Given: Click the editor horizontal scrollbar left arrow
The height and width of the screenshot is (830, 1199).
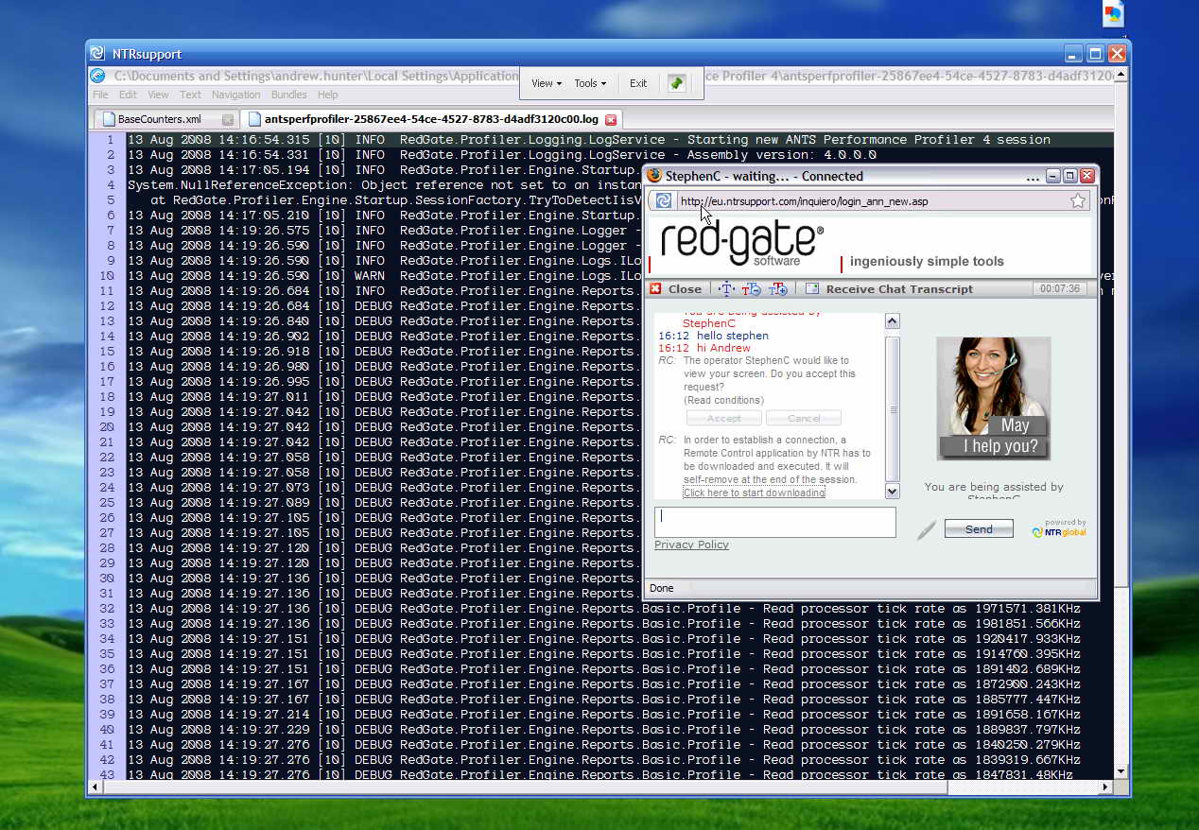Looking at the screenshot, I should coord(96,787).
